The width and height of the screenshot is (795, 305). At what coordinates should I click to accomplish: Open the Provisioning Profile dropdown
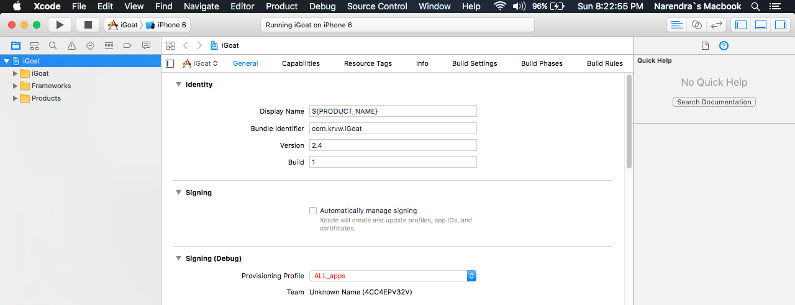pos(393,276)
